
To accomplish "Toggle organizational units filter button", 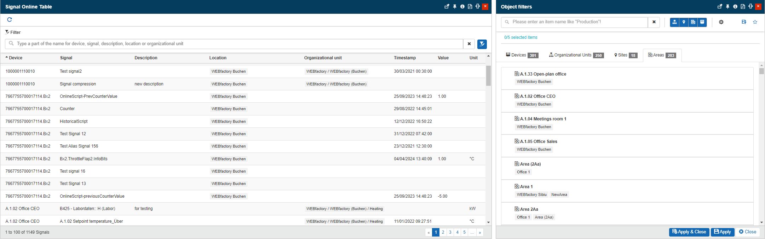I will coord(674,22).
